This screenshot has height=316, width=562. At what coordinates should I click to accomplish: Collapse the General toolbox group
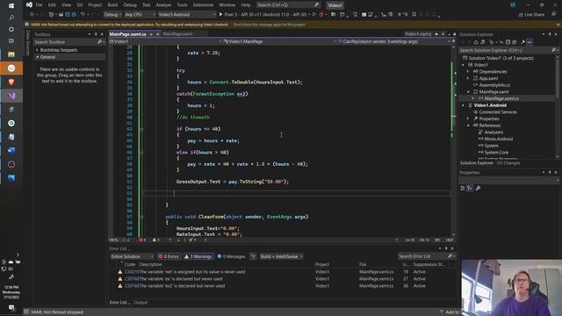pos(37,57)
